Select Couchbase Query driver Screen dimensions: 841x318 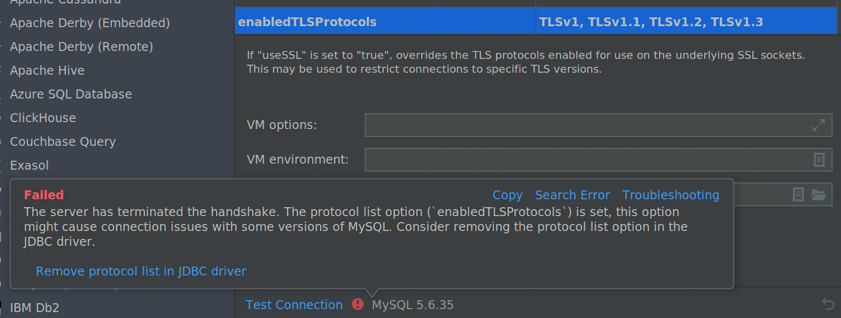[63, 142]
